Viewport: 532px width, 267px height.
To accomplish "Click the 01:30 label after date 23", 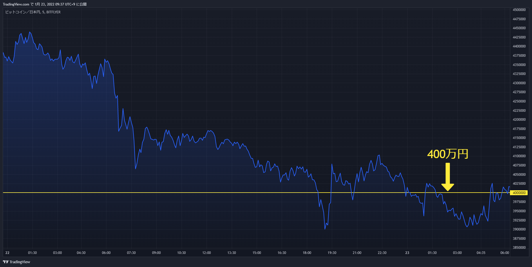I will click(x=432, y=253).
